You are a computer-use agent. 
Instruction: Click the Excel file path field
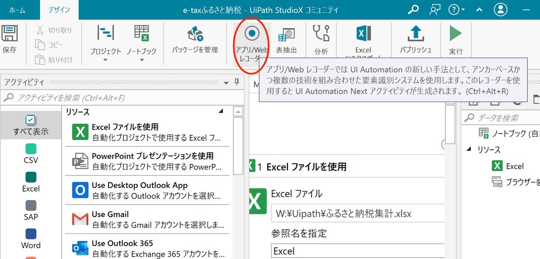tap(357, 214)
